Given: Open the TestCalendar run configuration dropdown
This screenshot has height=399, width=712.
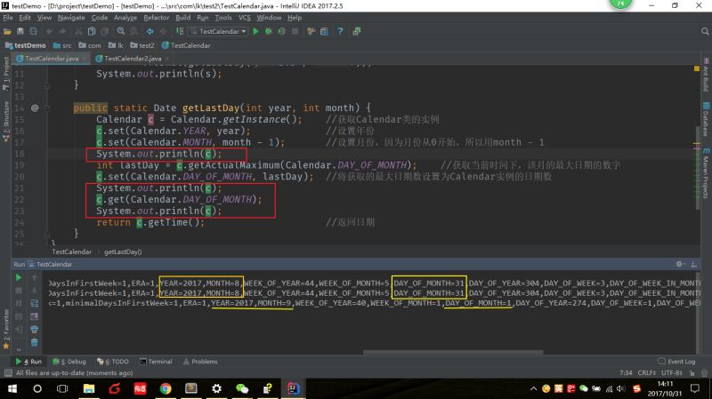Looking at the screenshot, I should (218, 31).
